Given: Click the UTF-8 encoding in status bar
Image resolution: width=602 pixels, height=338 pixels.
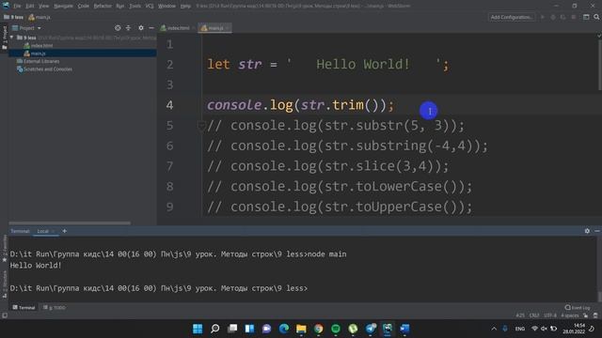Looking at the screenshot, I should tap(550, 315).
